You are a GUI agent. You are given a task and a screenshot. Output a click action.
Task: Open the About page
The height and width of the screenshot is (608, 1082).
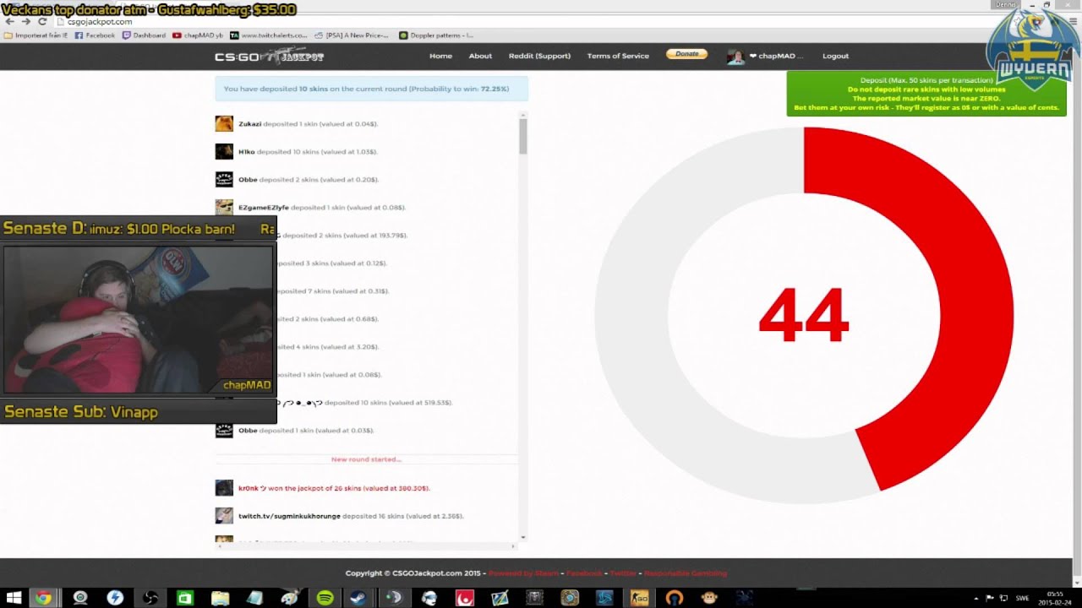(480, 56)
